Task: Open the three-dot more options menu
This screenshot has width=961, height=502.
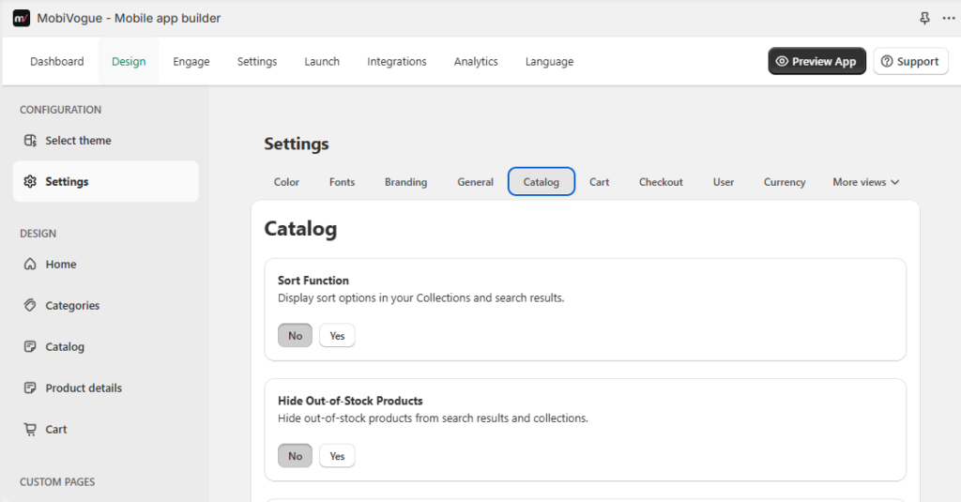Action: tap(949, 19)
